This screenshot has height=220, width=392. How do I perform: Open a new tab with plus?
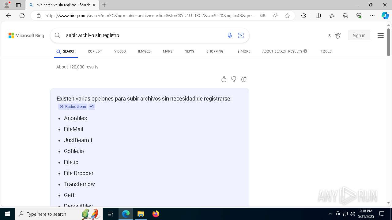pos(104,5)
